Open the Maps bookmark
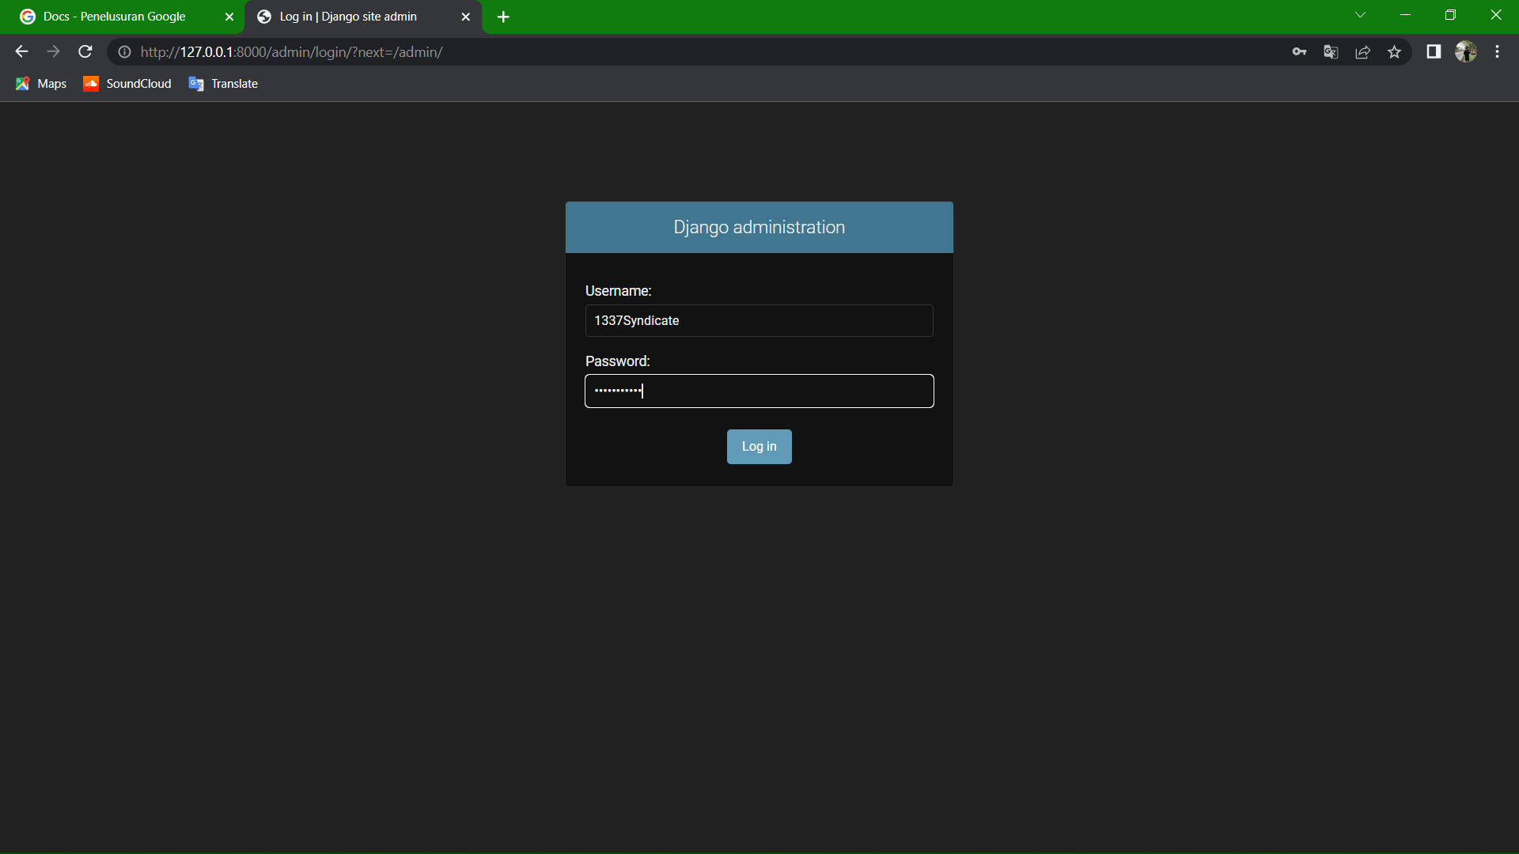The width and height of the screenshot is (1519, 854). (41, 84)
